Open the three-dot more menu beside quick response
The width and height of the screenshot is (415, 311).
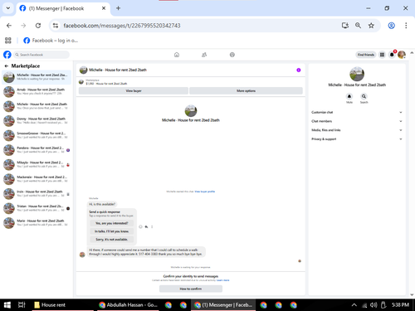tap(152, 226)
